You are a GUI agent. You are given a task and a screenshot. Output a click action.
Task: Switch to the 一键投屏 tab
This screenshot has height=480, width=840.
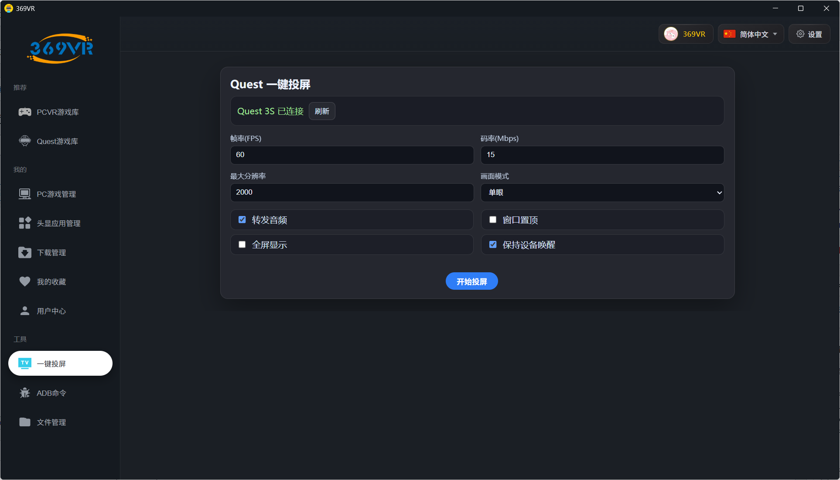pyautogui.click(x=60, y=363)
